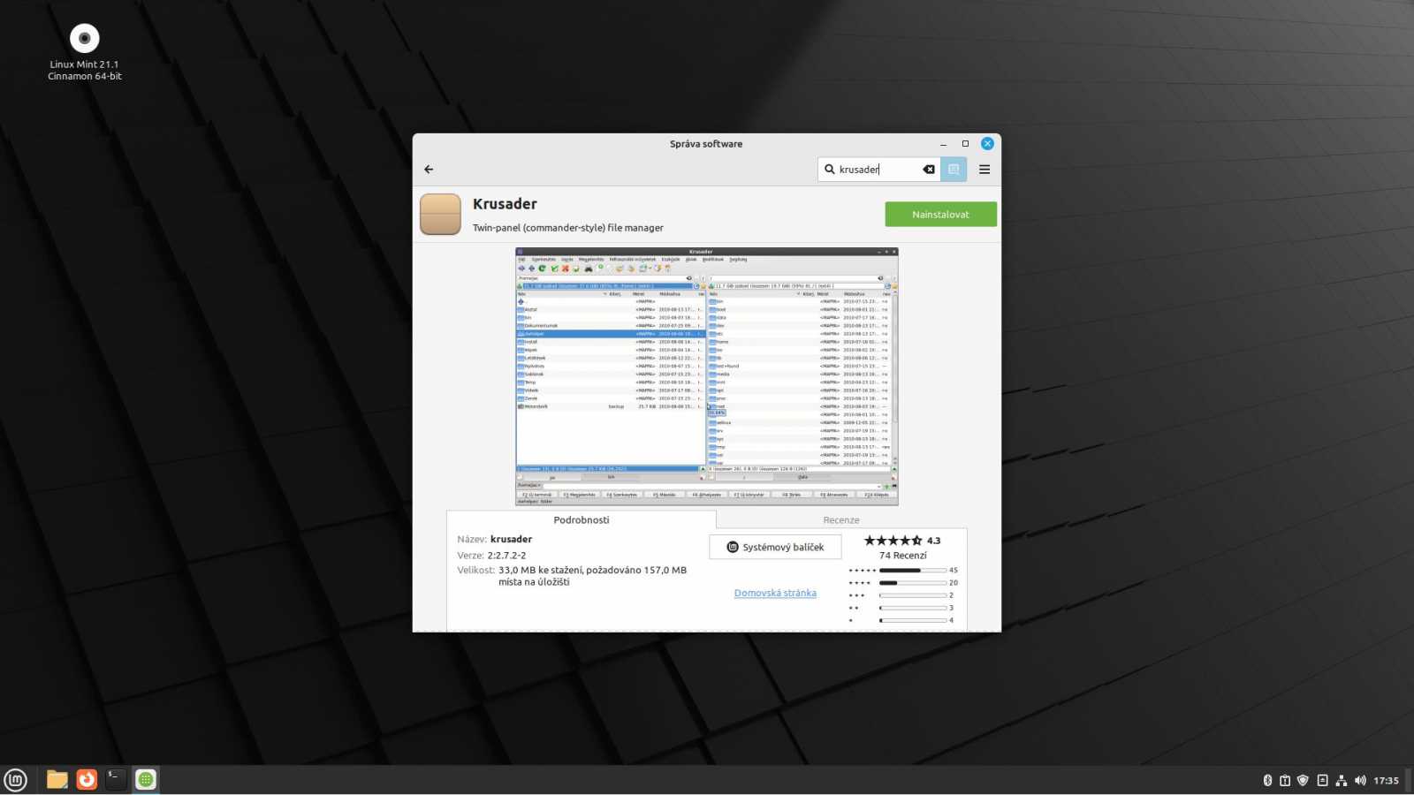Click the Krusader title heading
The width and height of the screenshot is (1414, 795).
[x=505, y=204]
